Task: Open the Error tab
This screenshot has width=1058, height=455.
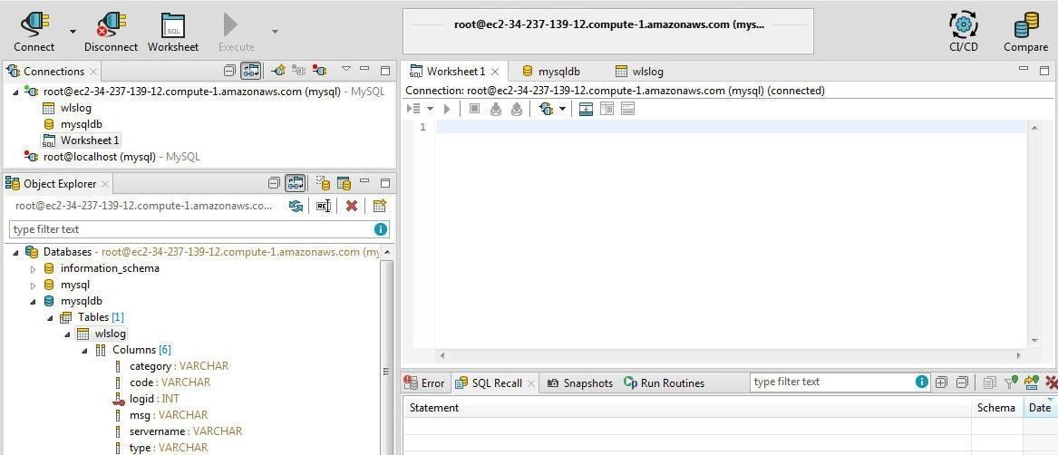Action: pyautogui.click(x=425, y=383)
